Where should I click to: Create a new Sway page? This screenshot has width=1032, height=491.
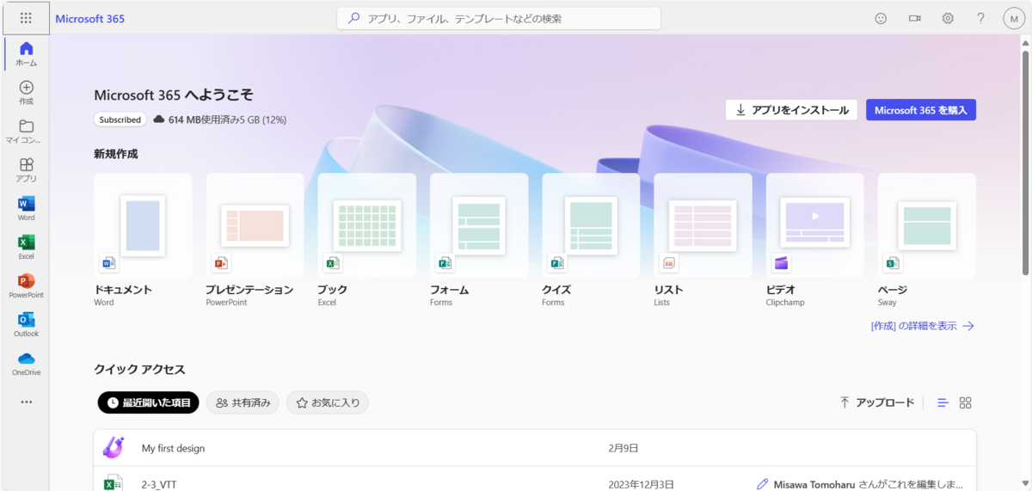[927, 241]
